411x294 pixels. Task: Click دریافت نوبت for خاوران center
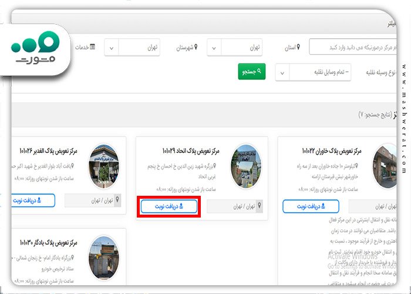[x=311, y=206]
